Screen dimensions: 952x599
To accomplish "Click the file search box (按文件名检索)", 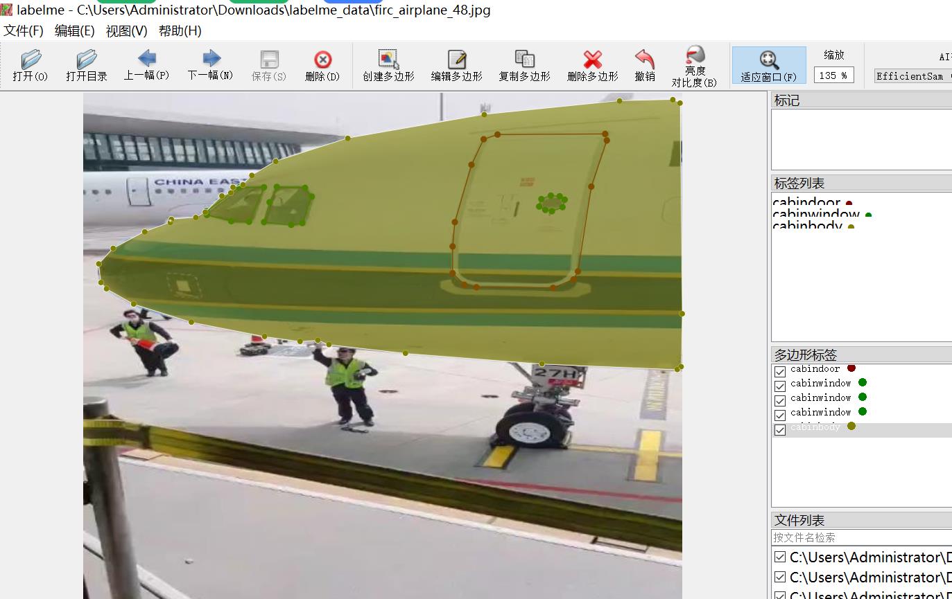I will pyautogui.click(x=860, y=537).
